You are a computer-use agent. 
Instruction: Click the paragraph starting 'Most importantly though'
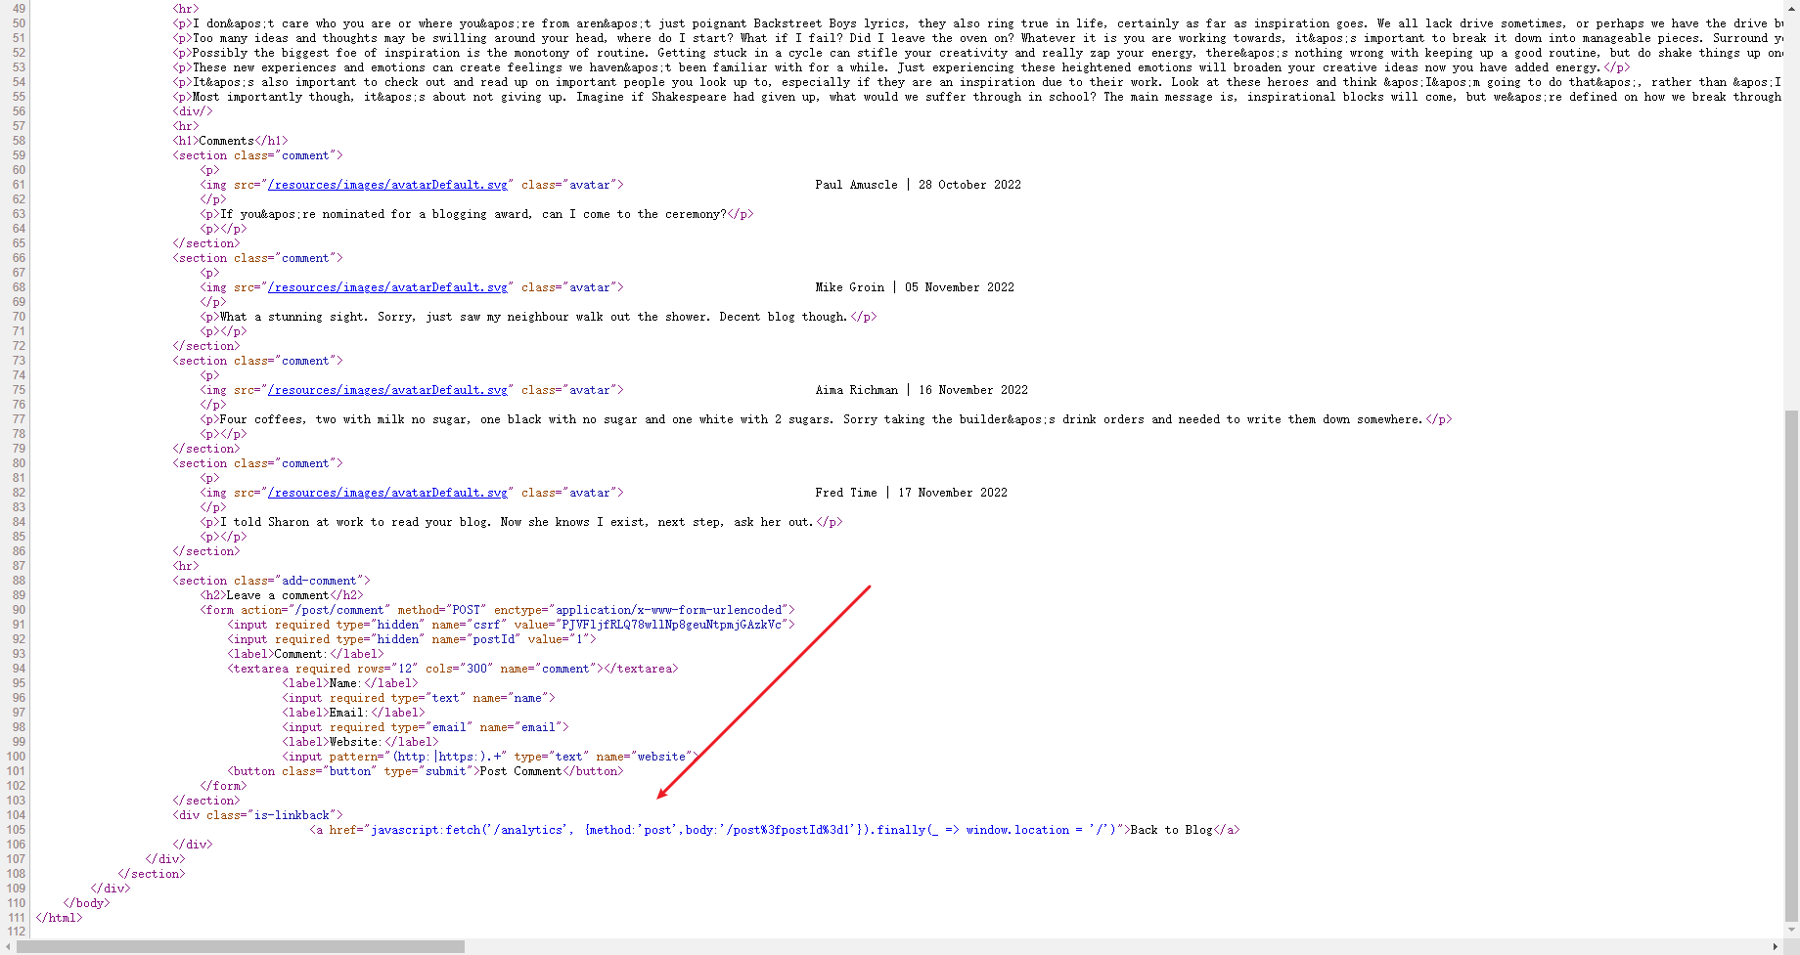click(x=978, y=97)
